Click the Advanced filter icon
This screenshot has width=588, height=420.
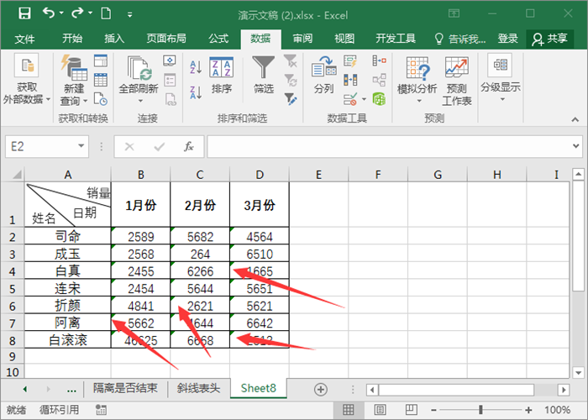(291, 99)
